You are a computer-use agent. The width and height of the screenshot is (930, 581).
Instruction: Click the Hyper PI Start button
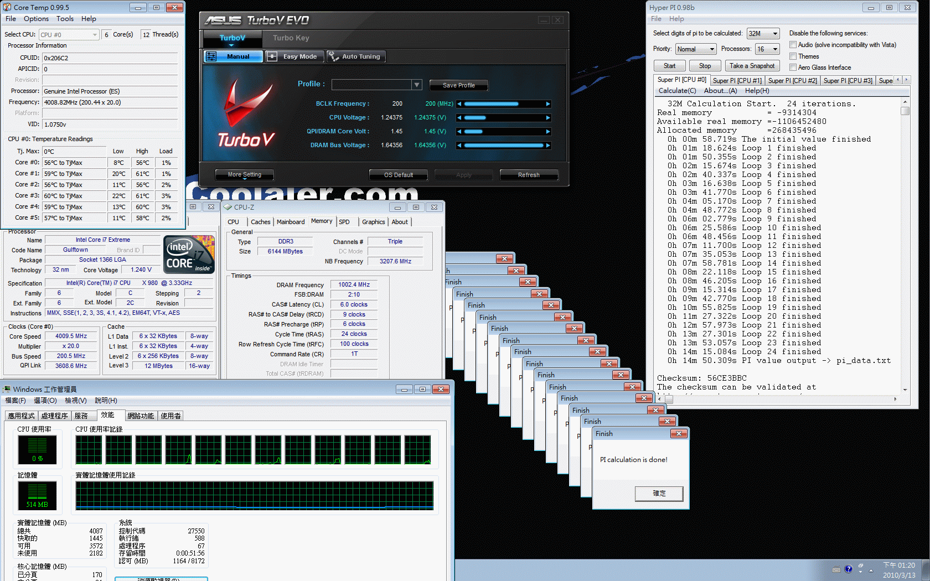669,66
